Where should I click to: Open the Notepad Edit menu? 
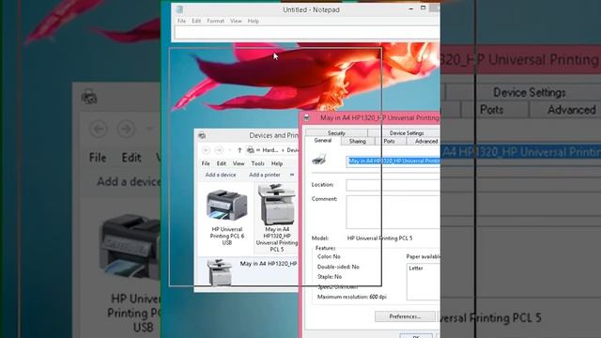tap(196, 21)
